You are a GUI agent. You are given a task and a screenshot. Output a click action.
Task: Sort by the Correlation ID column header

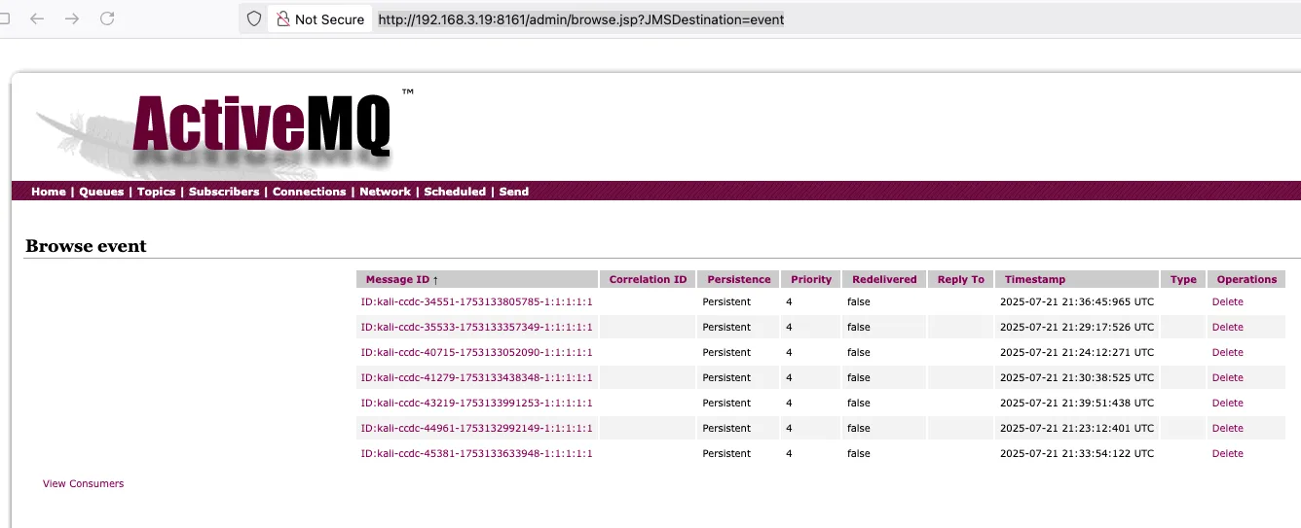648,279
